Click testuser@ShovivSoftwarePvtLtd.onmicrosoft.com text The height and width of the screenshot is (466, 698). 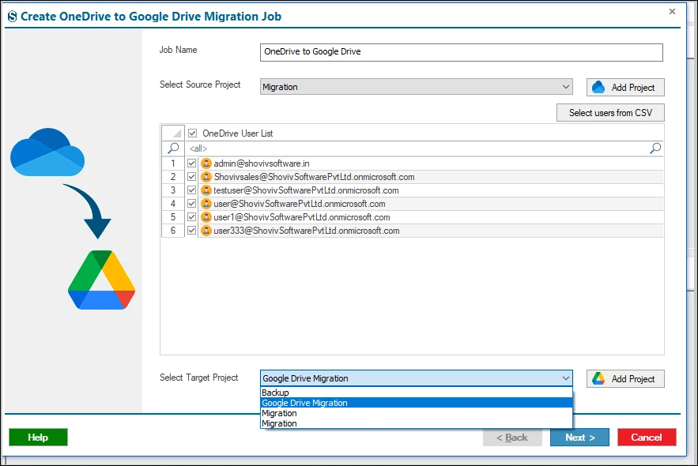tap(306, 190)
